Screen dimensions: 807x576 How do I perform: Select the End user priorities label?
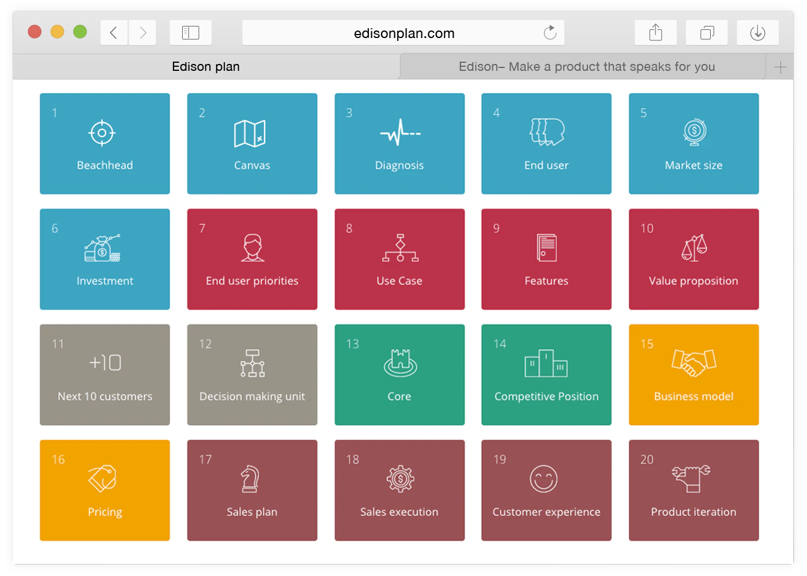tap(252, 281)
